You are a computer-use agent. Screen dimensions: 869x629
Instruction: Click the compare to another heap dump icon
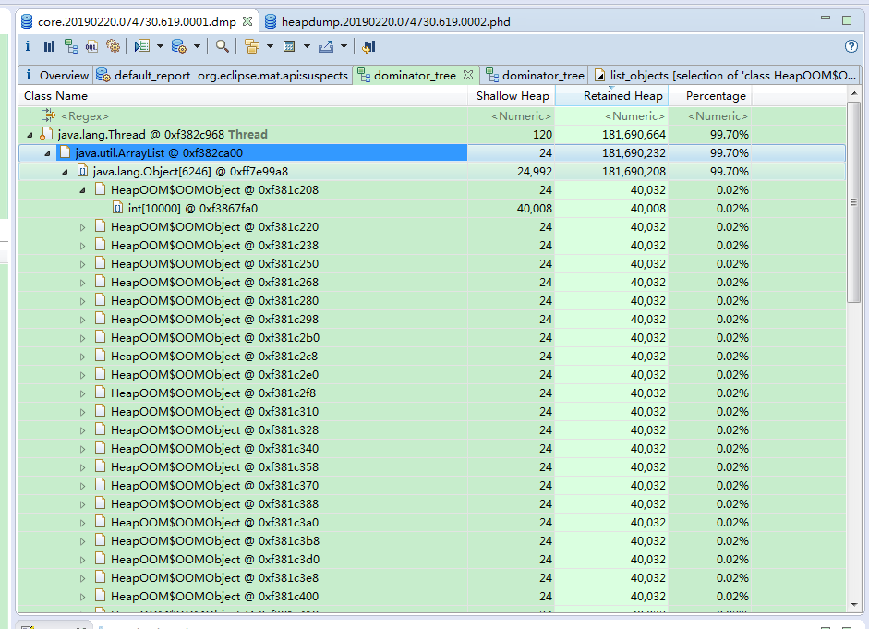pos(368,46)
